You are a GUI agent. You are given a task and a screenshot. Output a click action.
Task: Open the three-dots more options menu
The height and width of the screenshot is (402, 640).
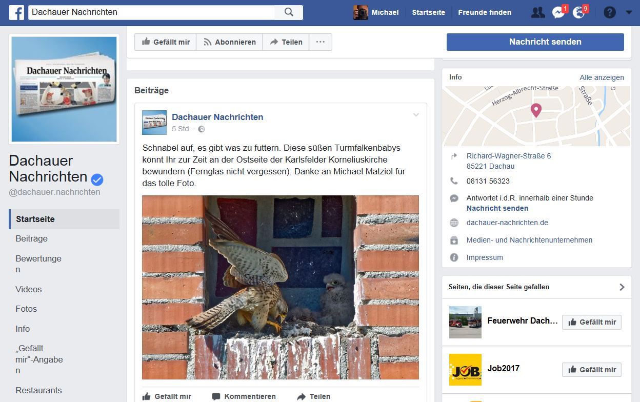click(321, 42)
